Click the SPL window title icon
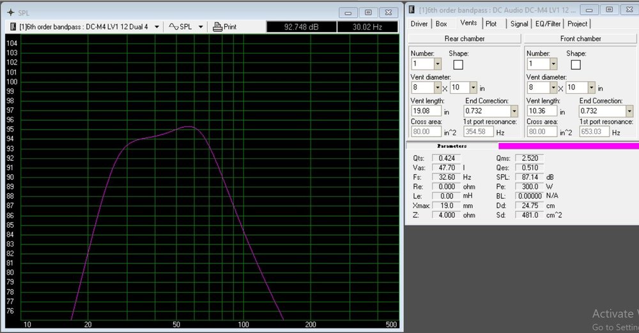This screenshot has height=333, width=639. 11,13
